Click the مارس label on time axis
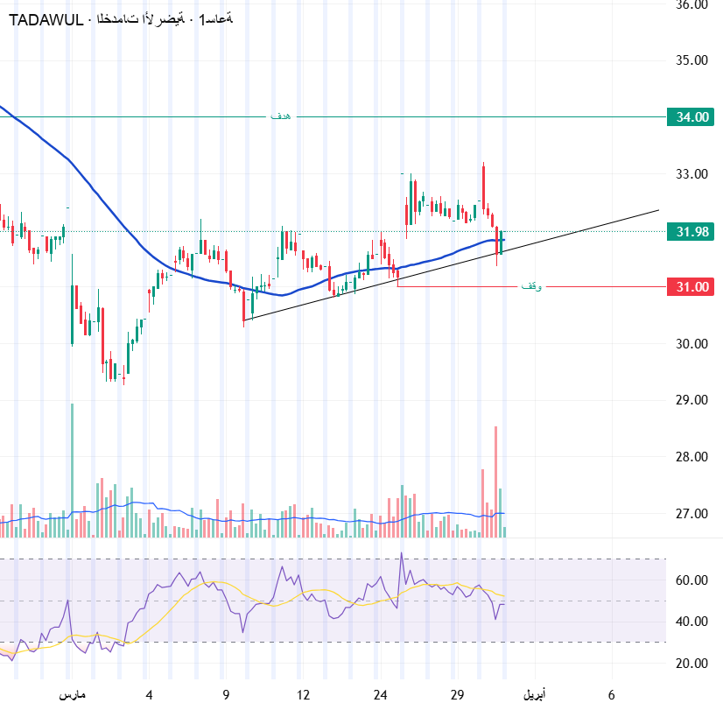 point(72,694)
